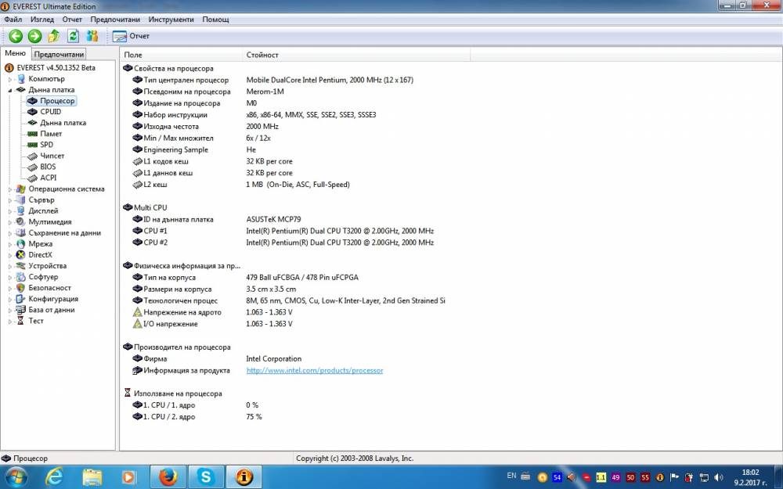Image resolution: width=783 pixels, height=489 pixels.
Task: Select ACPI in the sidebar tree
Action: [x=49, y=178]
